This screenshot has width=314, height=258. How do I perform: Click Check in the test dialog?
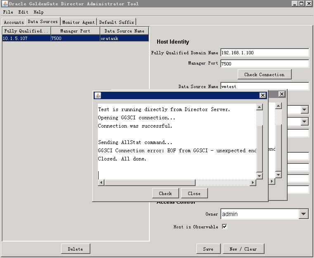(165, 193)
